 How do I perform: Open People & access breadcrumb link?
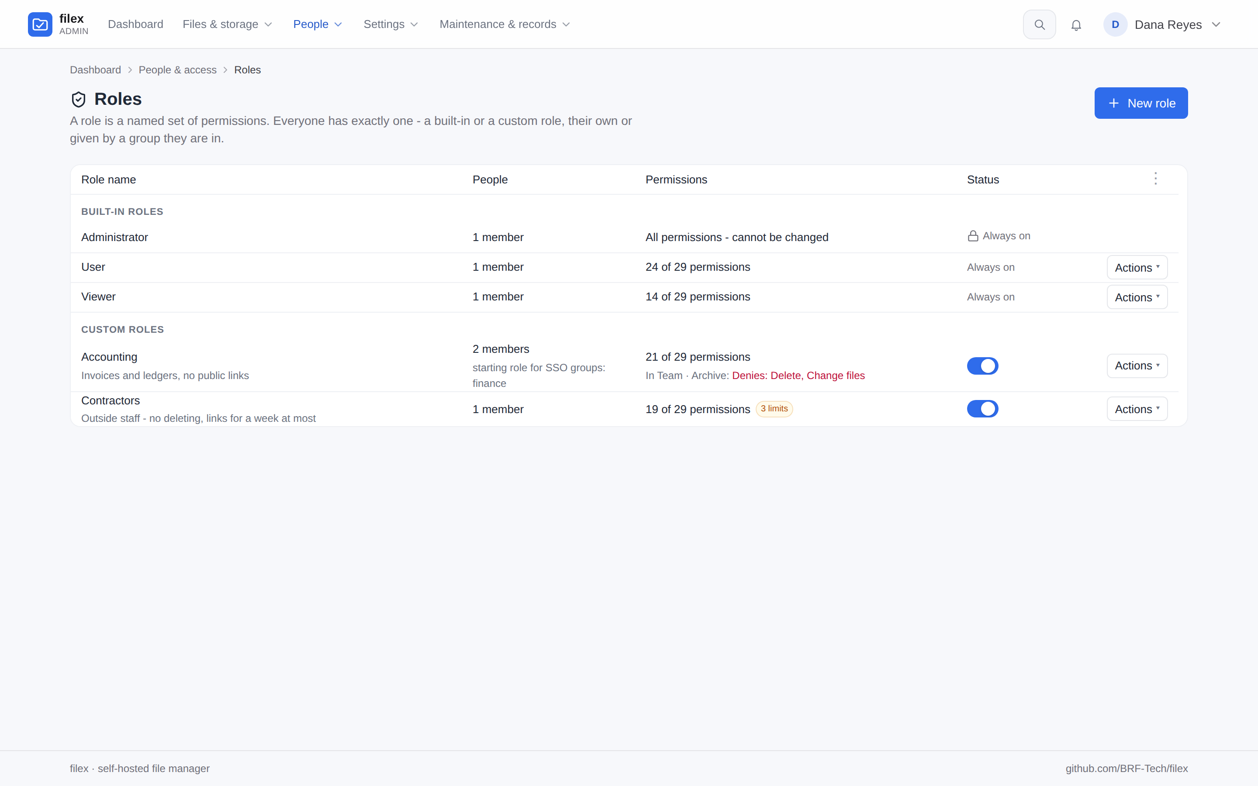point(177,70)
